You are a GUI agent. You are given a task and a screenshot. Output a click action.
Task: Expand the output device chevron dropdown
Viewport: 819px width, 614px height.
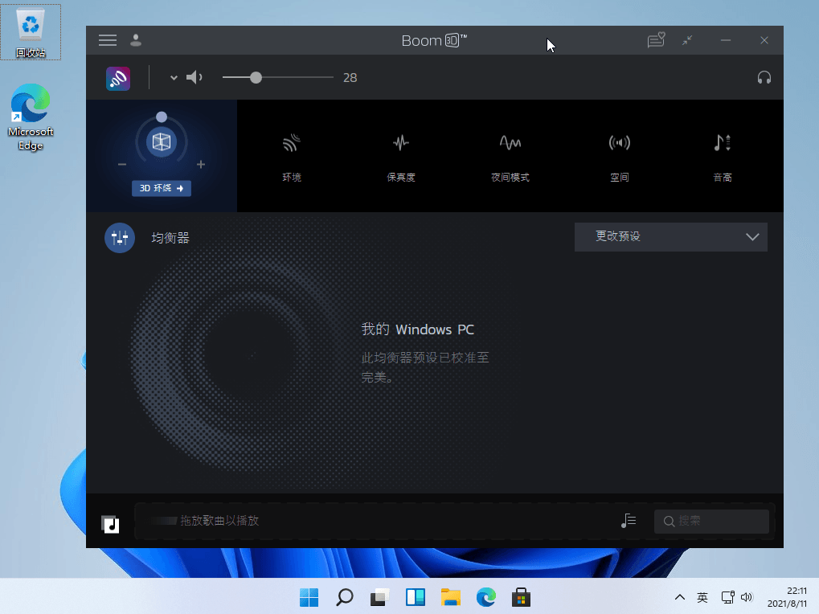tap(174, 78)
